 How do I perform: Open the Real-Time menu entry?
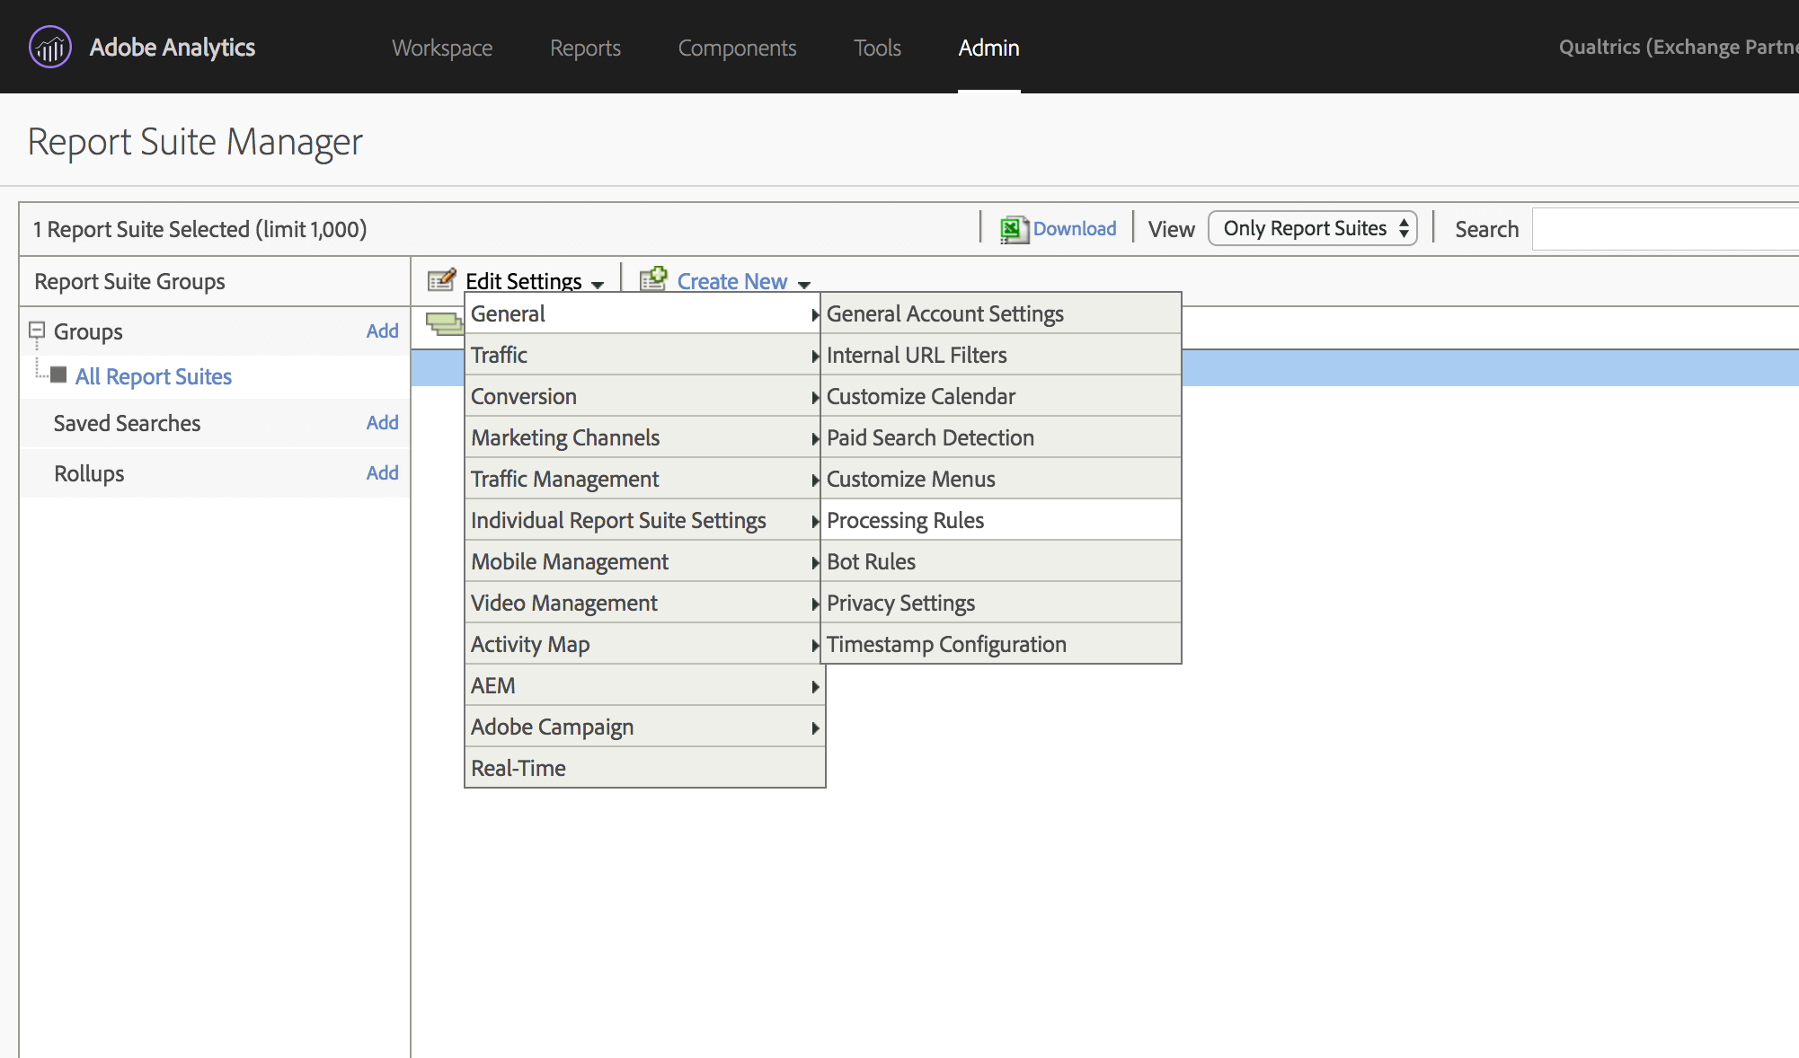518,767
